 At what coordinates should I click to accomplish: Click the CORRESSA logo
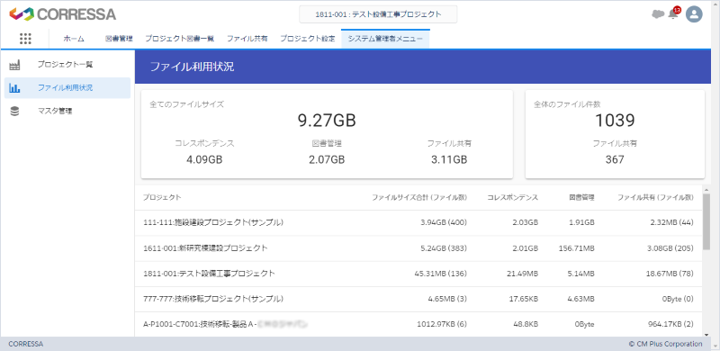pos(62,14)
